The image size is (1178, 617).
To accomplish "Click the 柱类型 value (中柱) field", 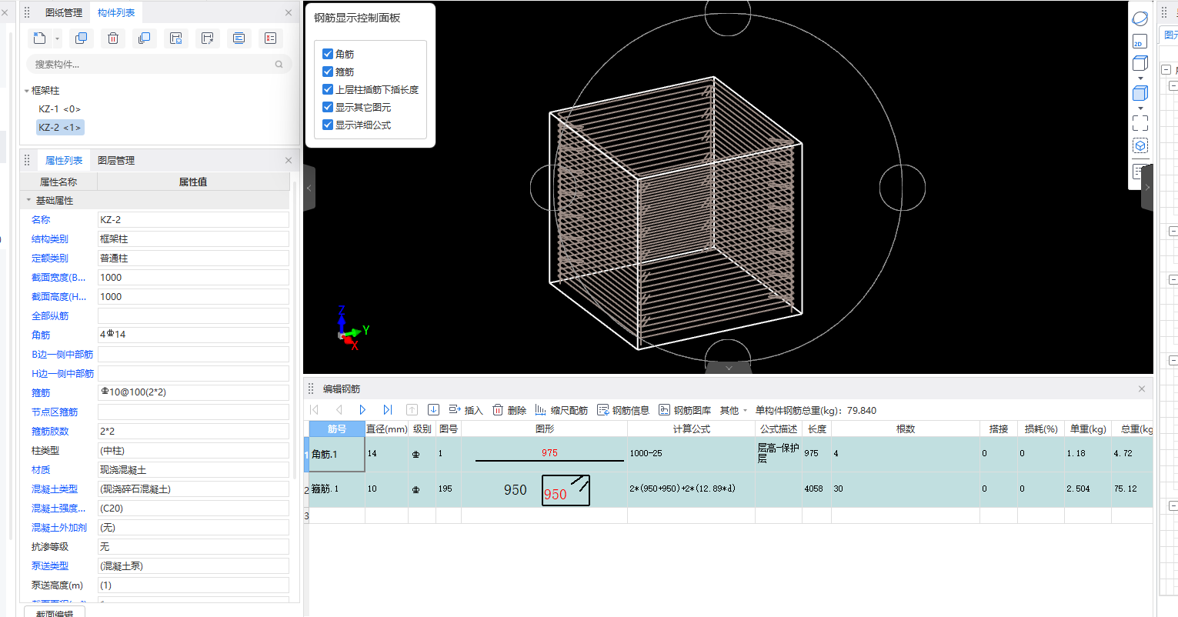I will point(193,451).
